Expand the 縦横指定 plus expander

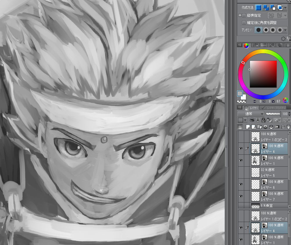click(x=240, y=15)
